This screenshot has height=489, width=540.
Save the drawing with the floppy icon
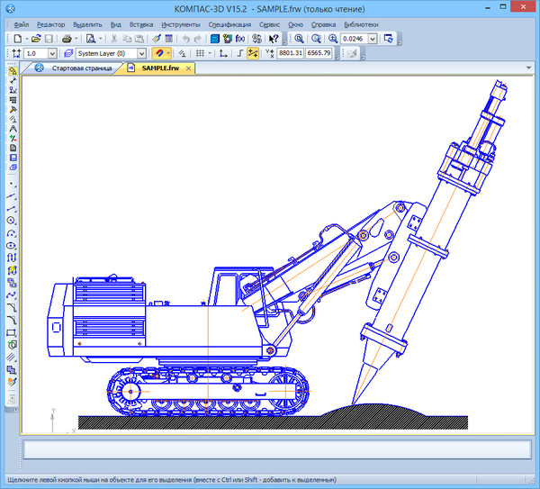tap(49, 39)
